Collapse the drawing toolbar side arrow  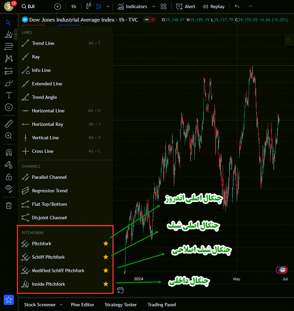[x=16, y=34]
